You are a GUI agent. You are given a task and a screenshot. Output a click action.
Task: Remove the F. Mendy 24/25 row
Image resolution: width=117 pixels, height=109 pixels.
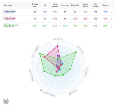coord(112,12)
